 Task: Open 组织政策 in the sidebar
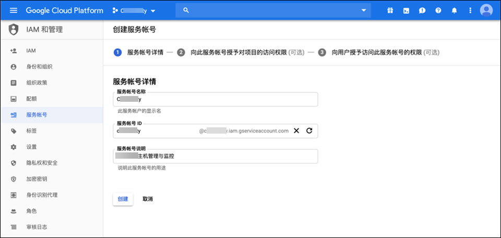(37, 83)
